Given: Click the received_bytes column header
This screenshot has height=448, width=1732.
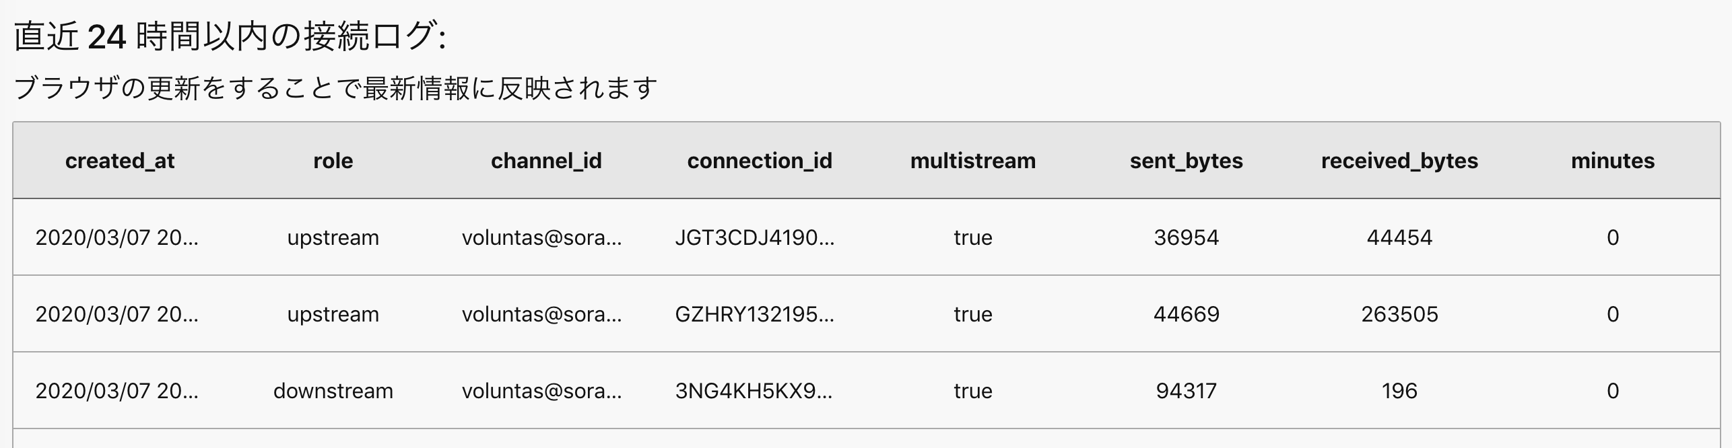Looking at the screenshot, I should click(x=1399, y=161).
